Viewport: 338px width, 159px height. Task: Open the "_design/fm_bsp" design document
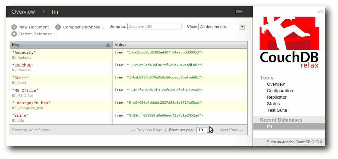tap(31, 103)
